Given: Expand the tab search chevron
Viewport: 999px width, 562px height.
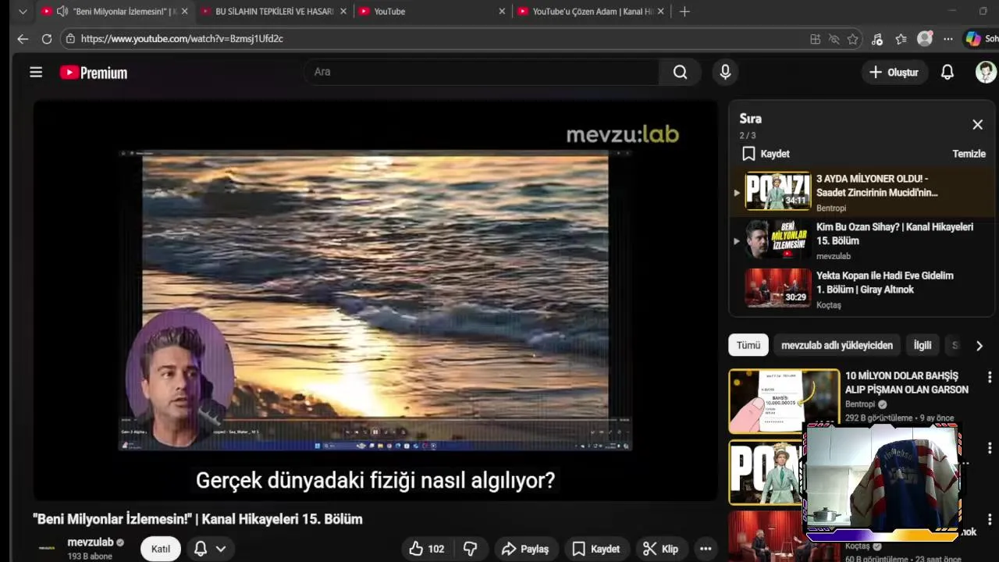Looking at the screenshot, I should 23,12.
